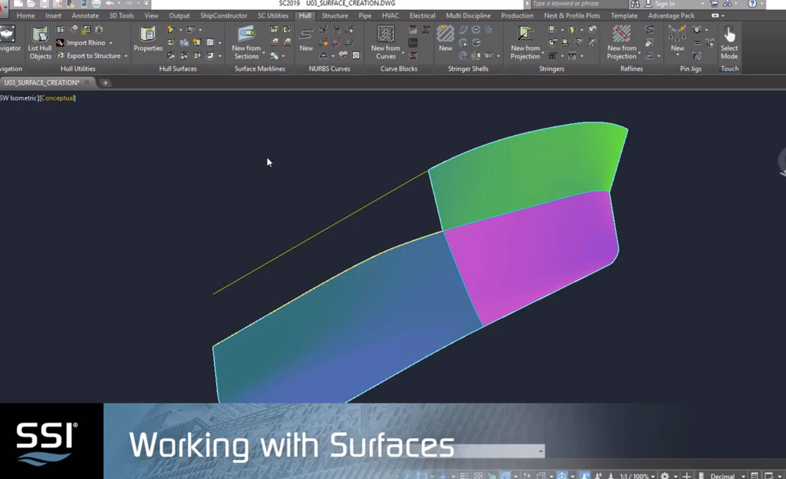
Task: Switch to the Structure ribbon tab
Action: [334, 16]
